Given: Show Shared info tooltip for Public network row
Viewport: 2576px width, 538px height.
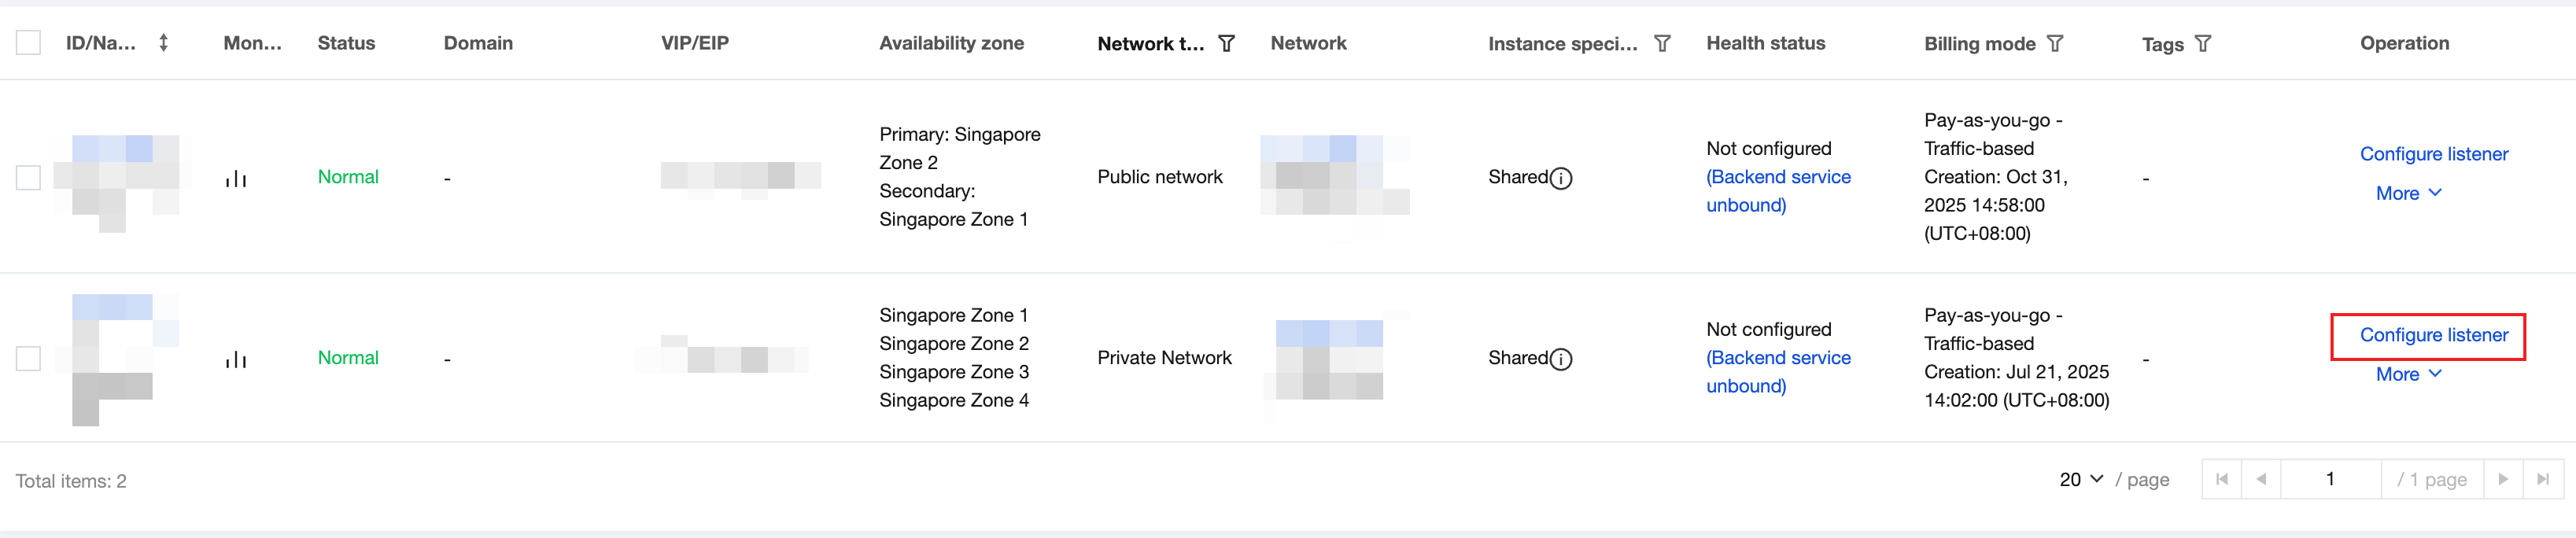Looking at the screenshot, I should point(1560,179).
